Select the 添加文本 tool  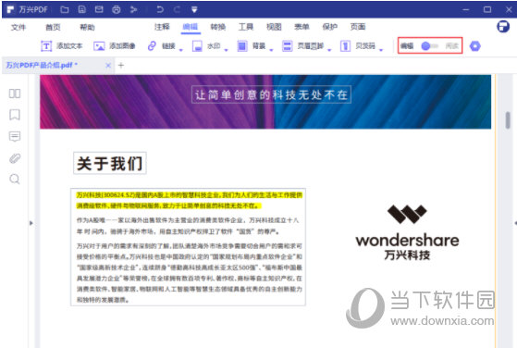(62, 46)
